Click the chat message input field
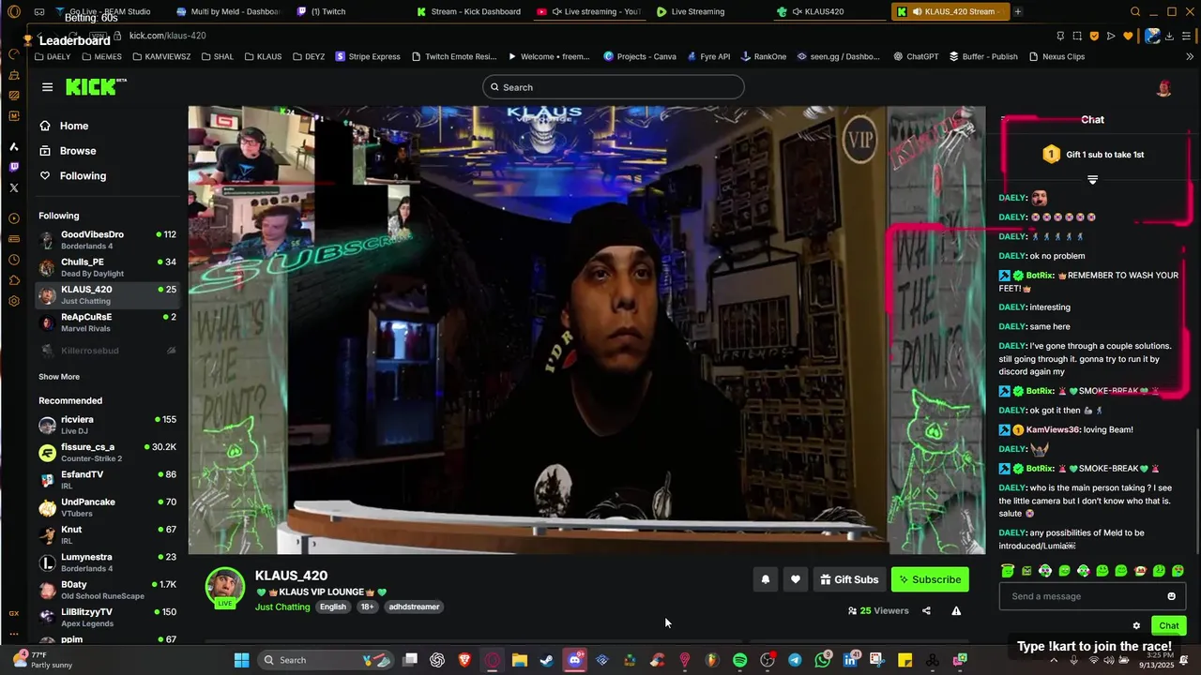The width and height of the screenshot is (1201, 675). (1084, 596)
